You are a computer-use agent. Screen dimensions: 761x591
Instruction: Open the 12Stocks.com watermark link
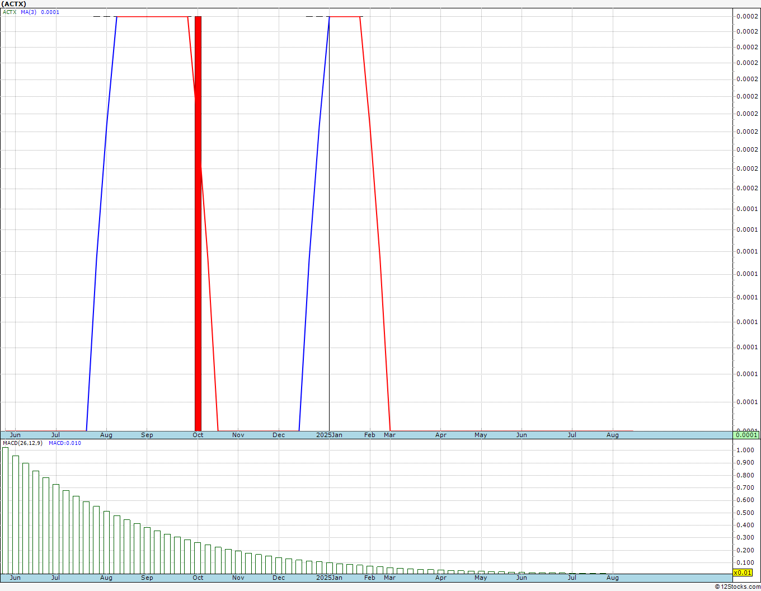pos(737,587)
